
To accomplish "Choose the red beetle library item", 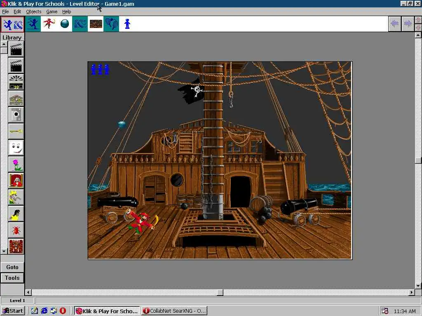I will [x=16, y=230].
